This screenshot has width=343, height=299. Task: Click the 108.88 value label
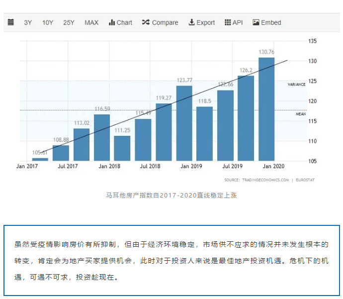61,140
